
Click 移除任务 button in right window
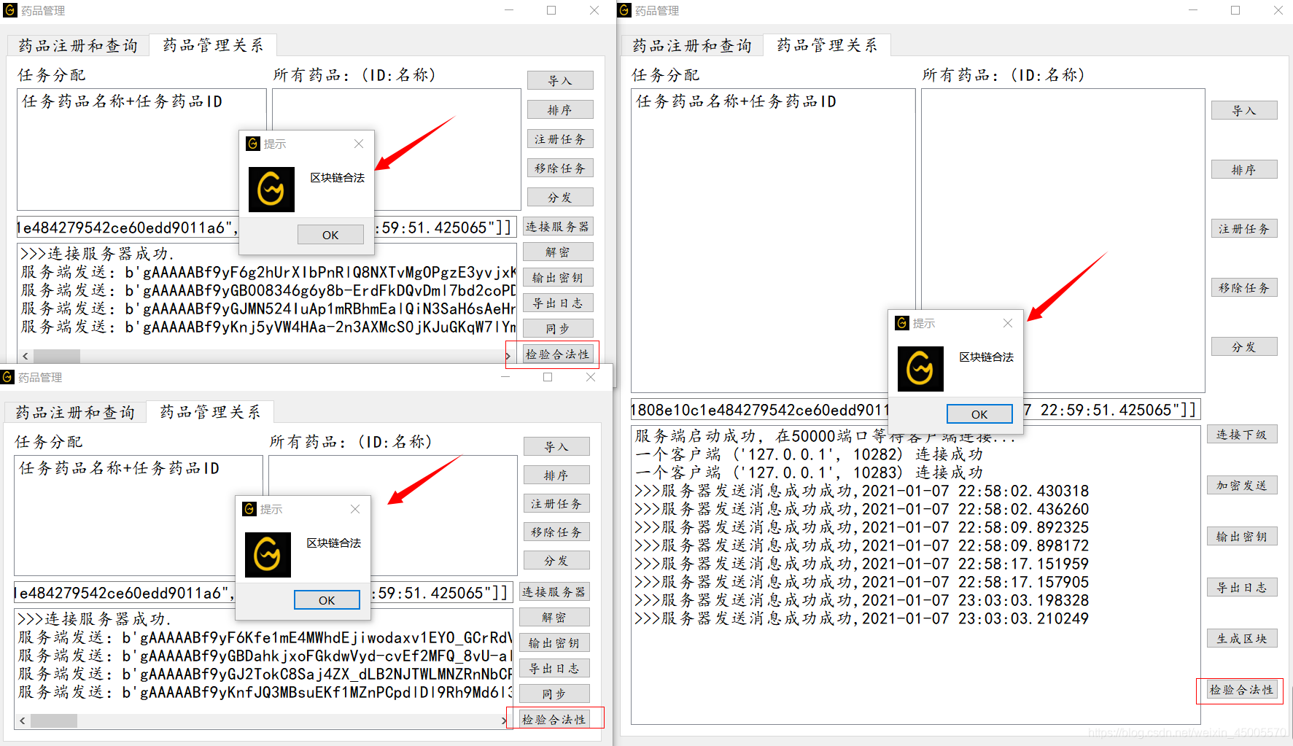pyautogui.click(x=1244, y=287)
